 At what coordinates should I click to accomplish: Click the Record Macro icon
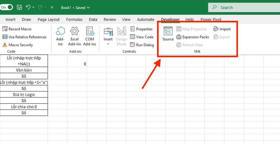[x=5, y=29]
